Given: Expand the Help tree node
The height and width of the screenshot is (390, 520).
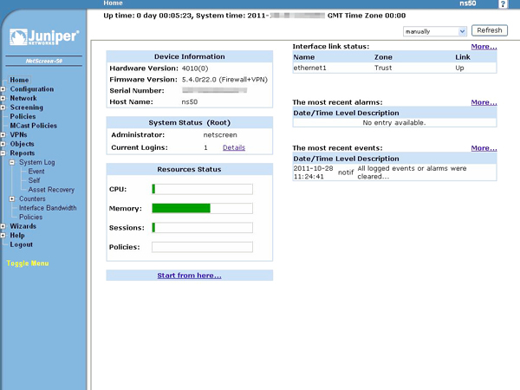Looking at the screenshot, I should 3,236.
